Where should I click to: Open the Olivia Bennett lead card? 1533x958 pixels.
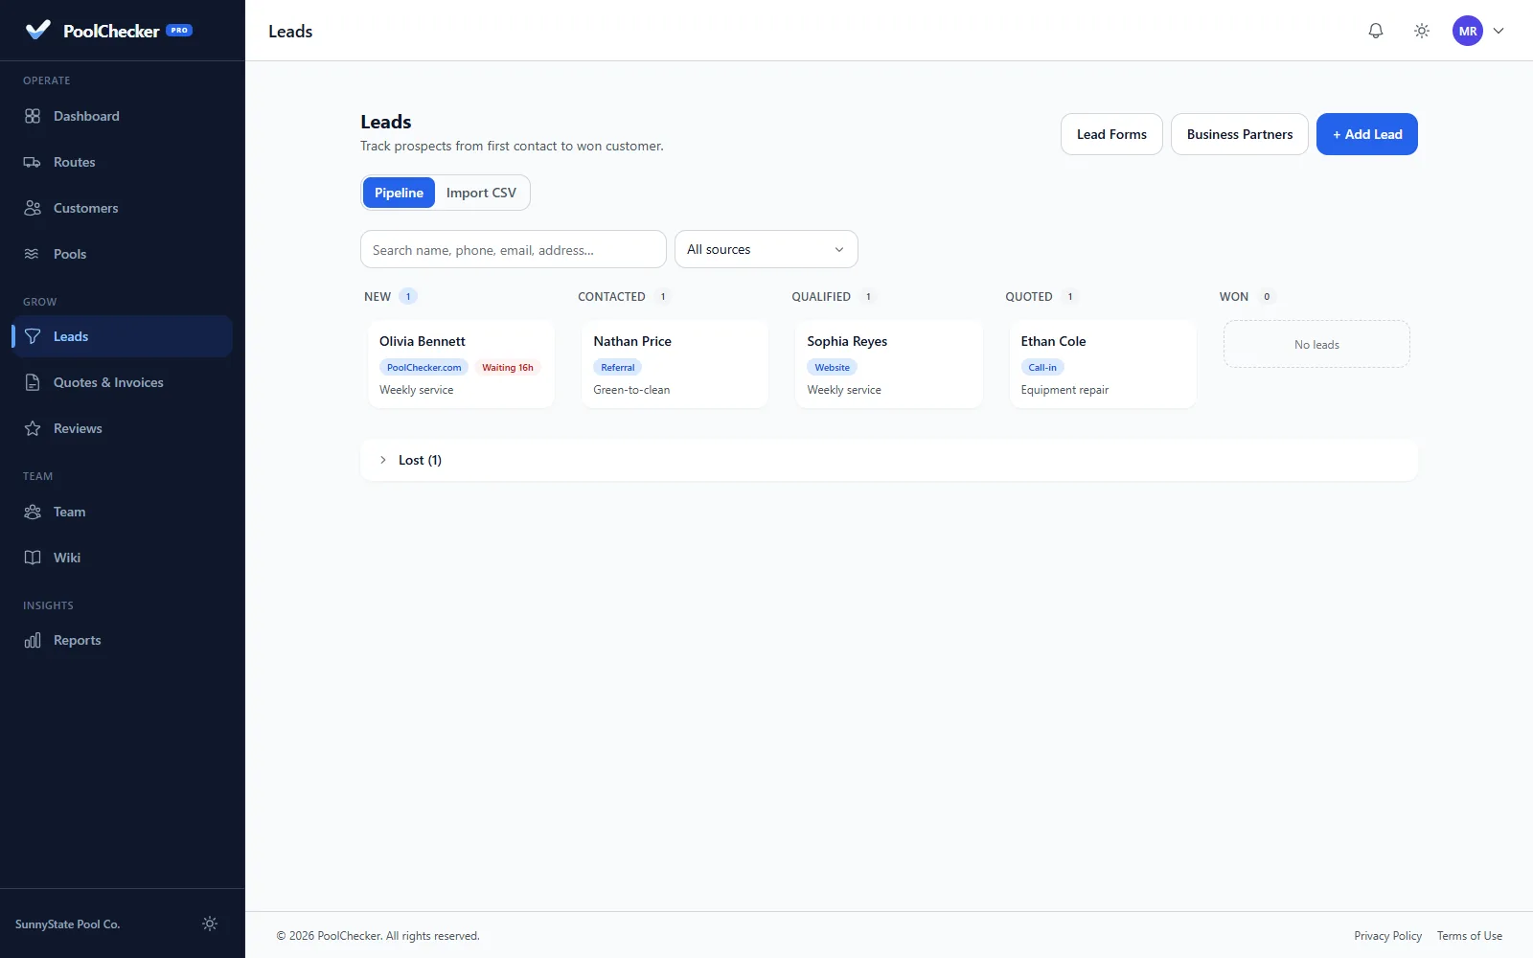point(461,364)
